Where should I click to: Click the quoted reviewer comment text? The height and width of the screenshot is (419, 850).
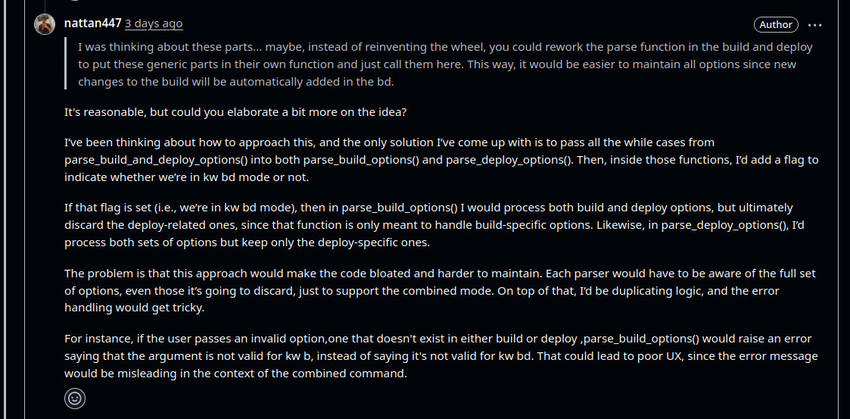tap(445, 64)
